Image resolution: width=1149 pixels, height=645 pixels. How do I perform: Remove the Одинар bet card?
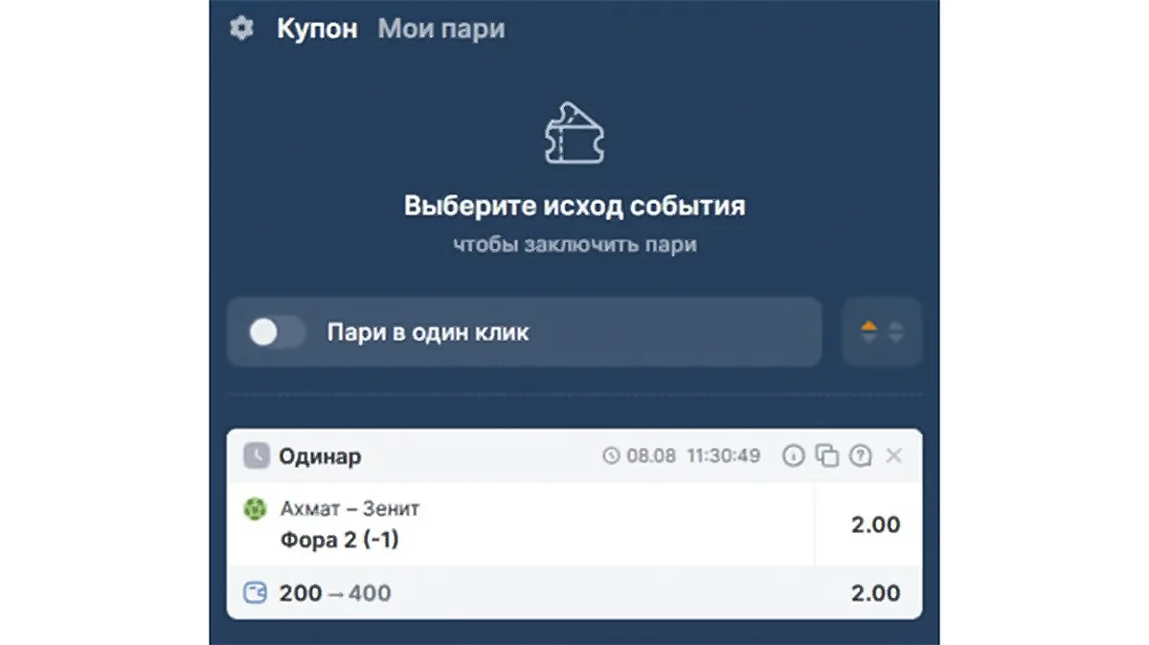point(894,456)
